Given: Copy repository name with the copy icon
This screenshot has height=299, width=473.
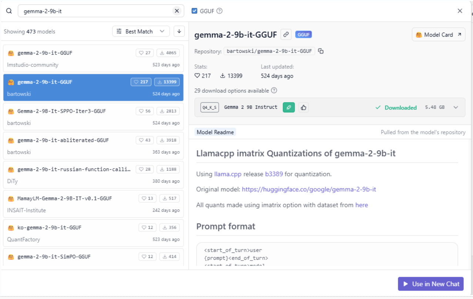Looking at the screenshot, I should (x=321, y=51).
